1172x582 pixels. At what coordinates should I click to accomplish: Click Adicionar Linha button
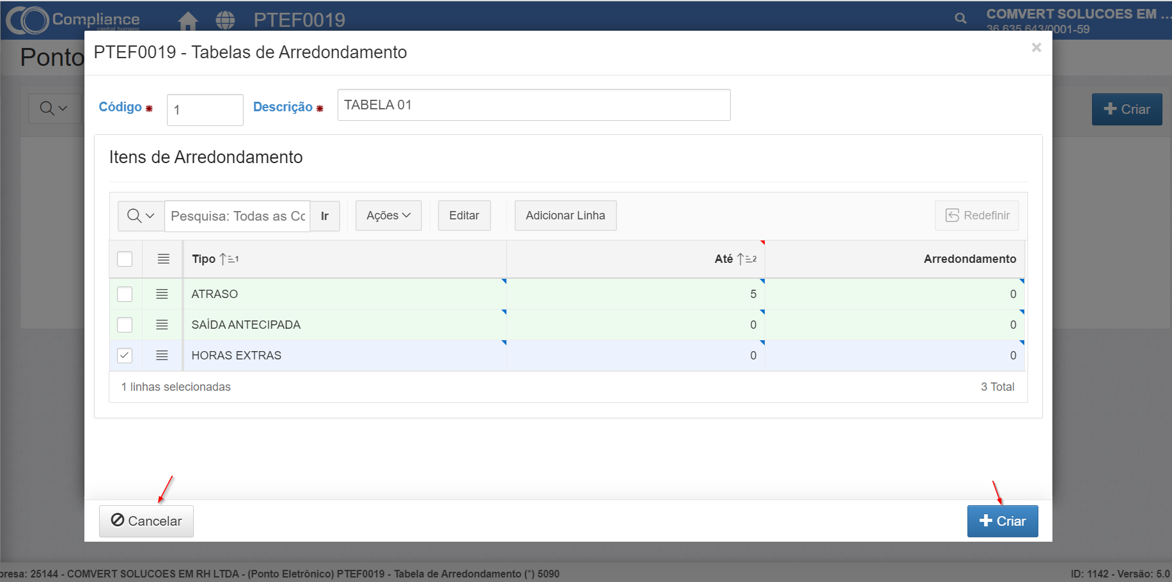tap(565, 216)
